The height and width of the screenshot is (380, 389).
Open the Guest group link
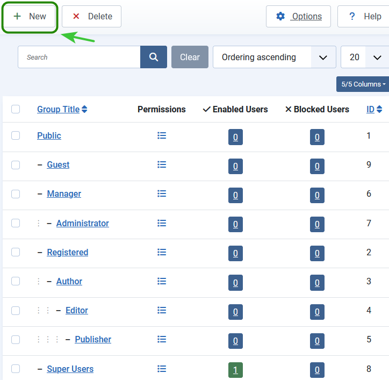click(x=58, y=164)
